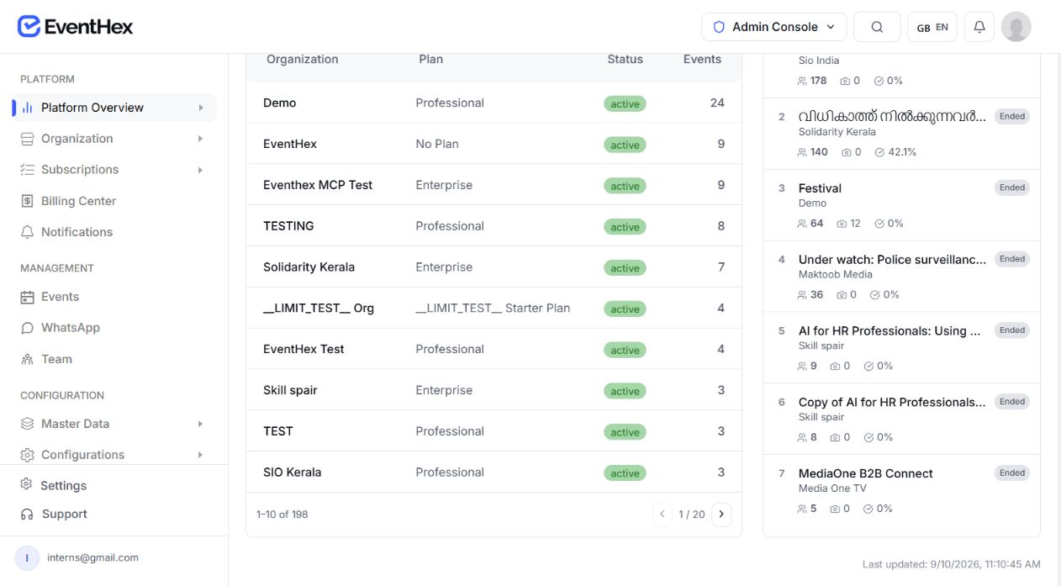This screenshot has height=586, width=1061.
Task: Expand the Platform Overview submenu arrow
Action: [x=200, y=108]
